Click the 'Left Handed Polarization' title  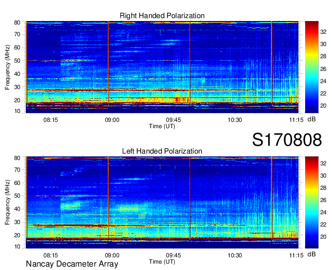[162, 151]
